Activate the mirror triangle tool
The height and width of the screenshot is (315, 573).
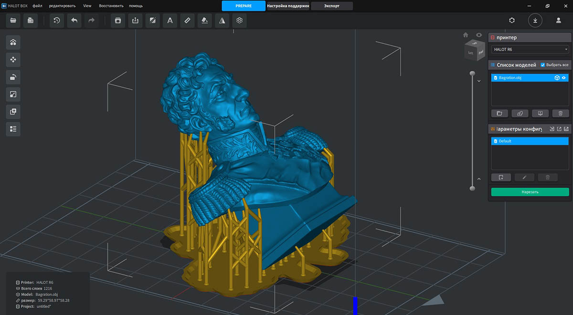point(222,21)
